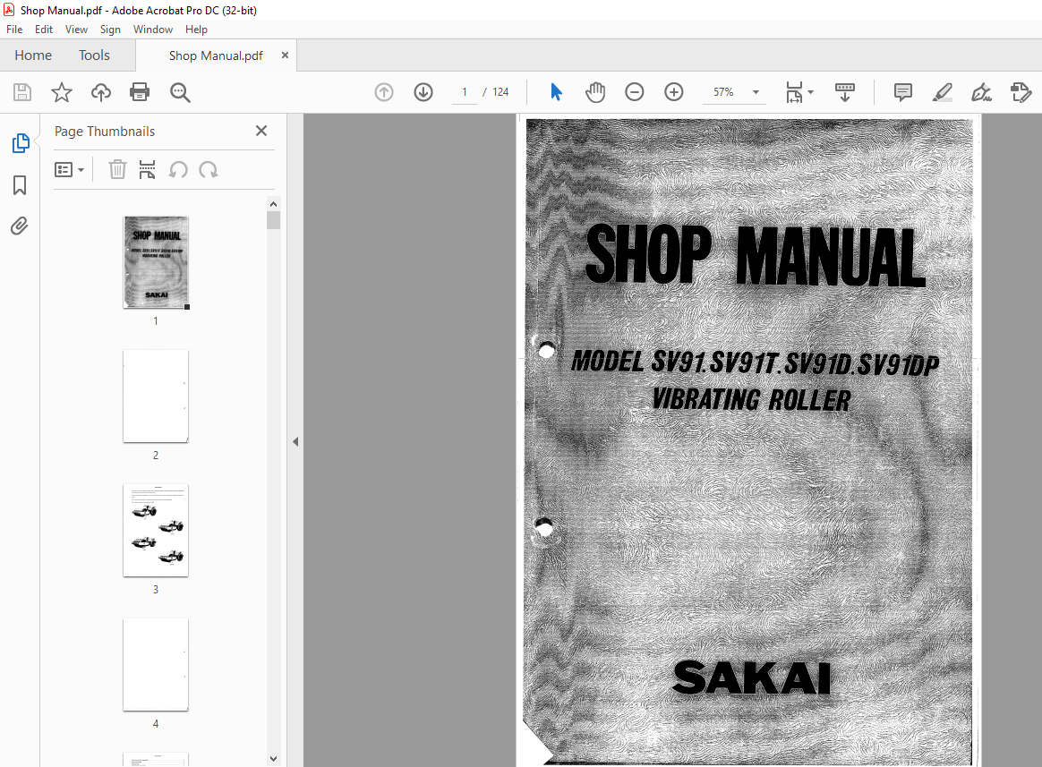Go to previous page arrow

click(x=384, y=91)
